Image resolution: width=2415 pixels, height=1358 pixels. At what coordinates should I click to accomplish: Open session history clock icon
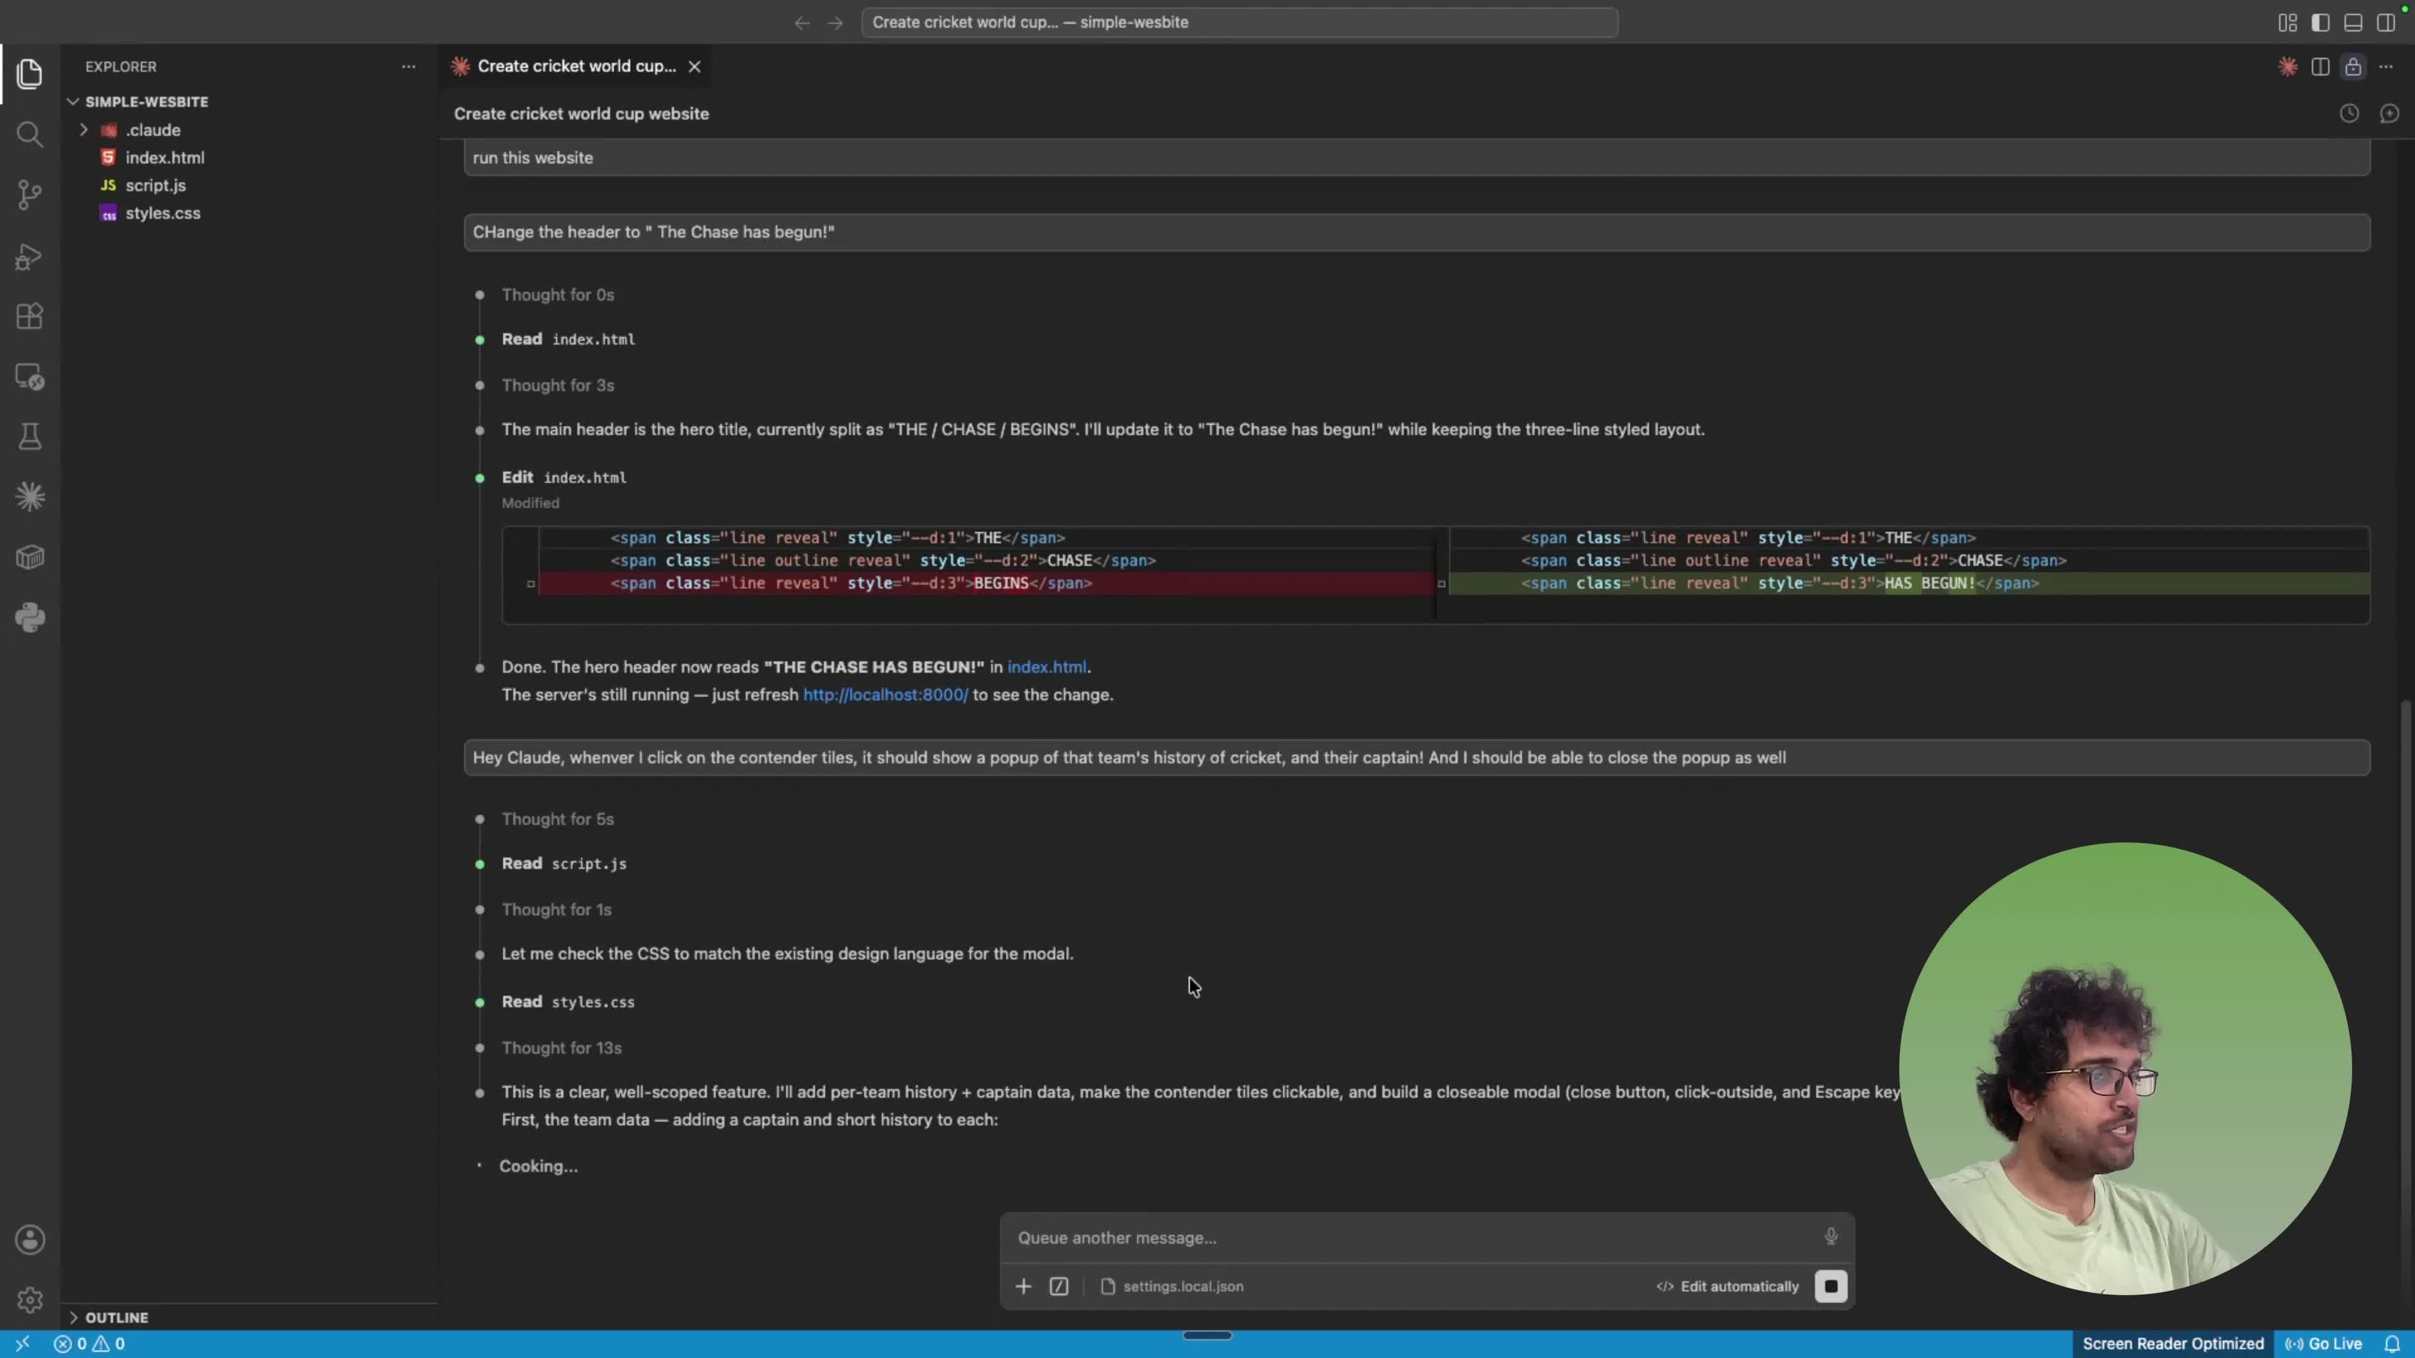pos(2348,113)
